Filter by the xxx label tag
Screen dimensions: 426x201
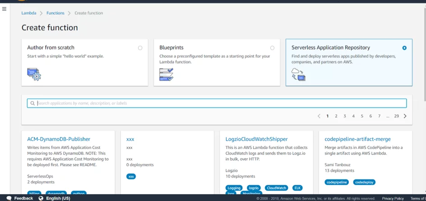(x=131, y=176)
